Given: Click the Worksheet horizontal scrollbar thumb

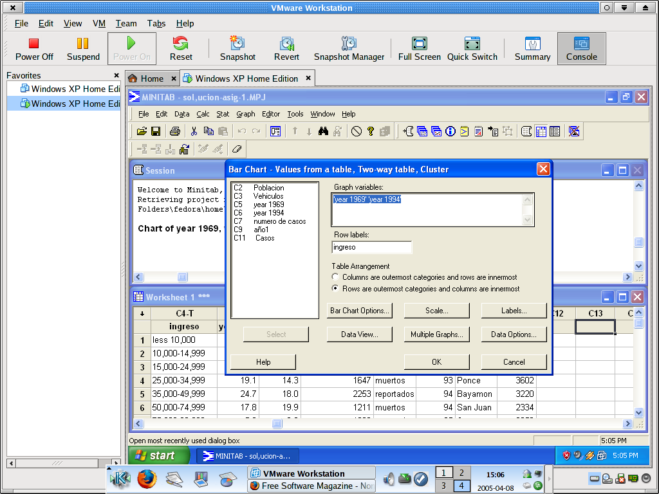Looking at the screenshot, I should tap(277, 423).
